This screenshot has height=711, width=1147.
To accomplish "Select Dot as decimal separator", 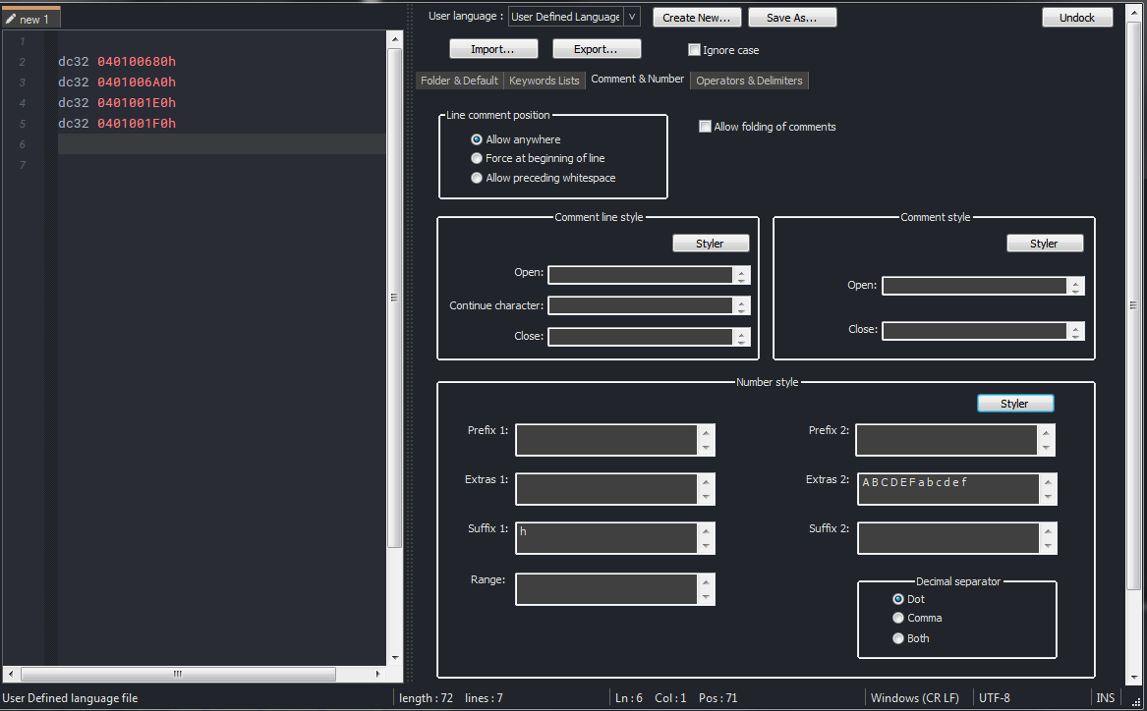I will click(x=898, y=598).
